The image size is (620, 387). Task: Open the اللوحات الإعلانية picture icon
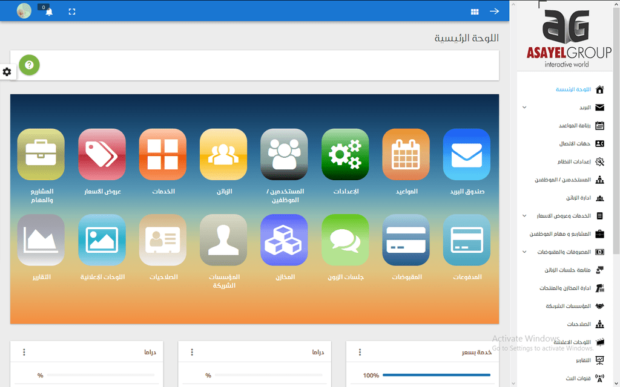tap(102, 240)
